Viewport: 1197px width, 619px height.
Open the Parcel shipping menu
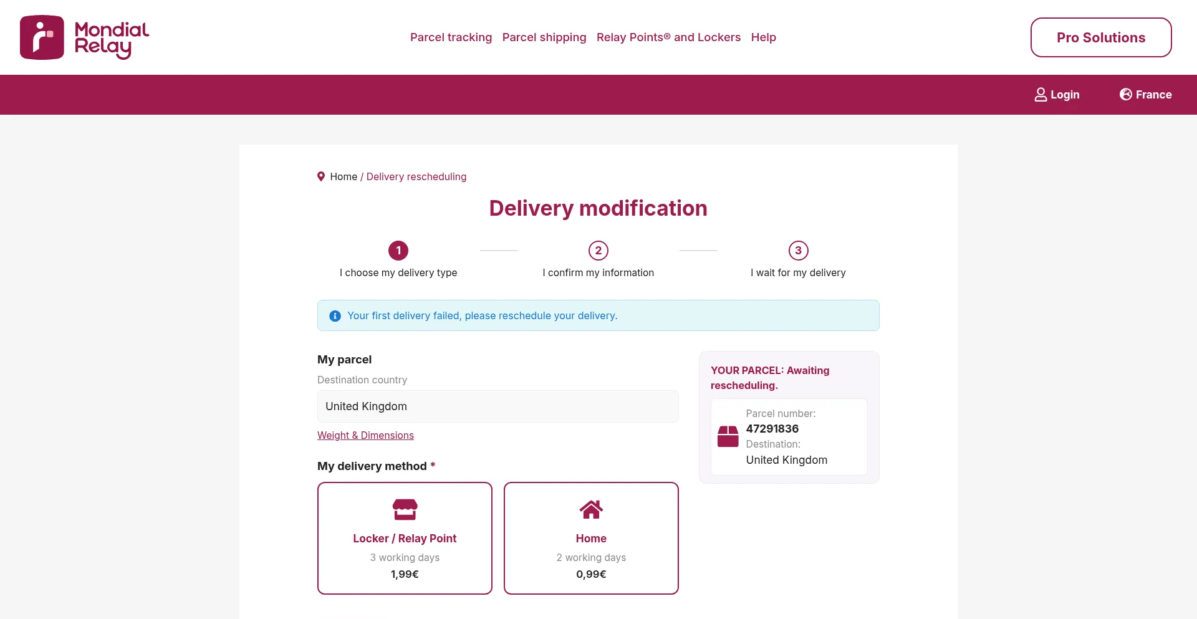pyautogui.click(x=544, y=37)
